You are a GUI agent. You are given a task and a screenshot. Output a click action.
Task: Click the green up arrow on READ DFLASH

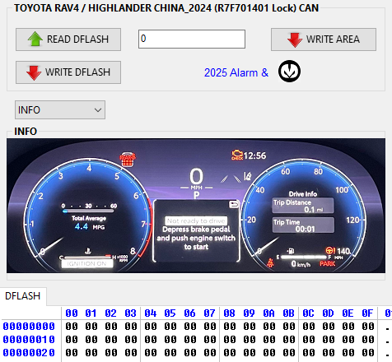tap(35, 39)
